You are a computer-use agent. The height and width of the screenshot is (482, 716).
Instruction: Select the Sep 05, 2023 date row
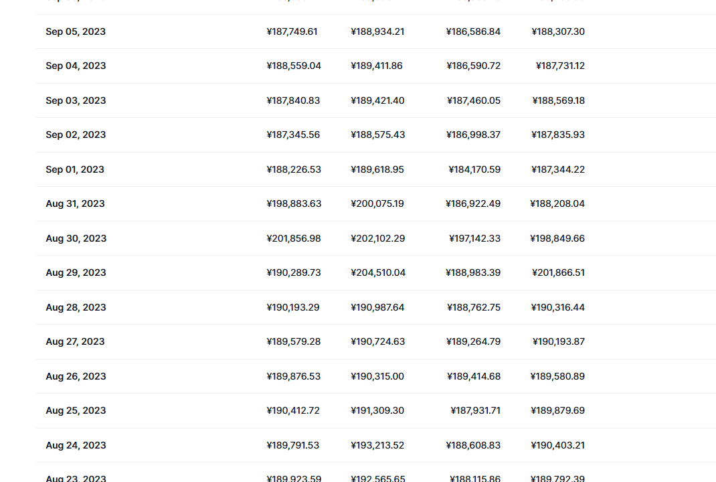[376, 31]
